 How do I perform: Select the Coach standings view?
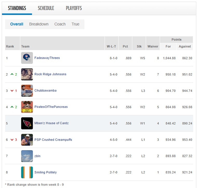click(60, 24)
